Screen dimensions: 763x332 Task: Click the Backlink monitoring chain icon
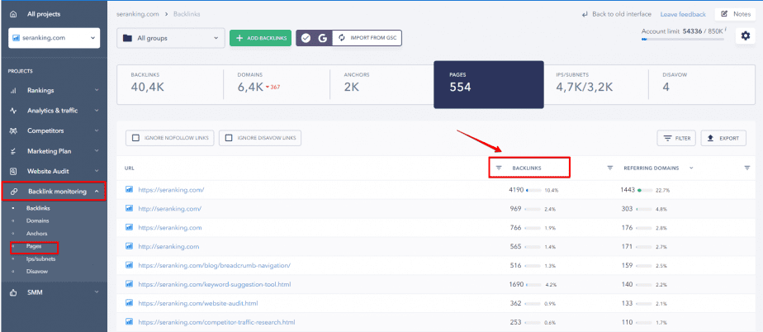pos(13,192)
